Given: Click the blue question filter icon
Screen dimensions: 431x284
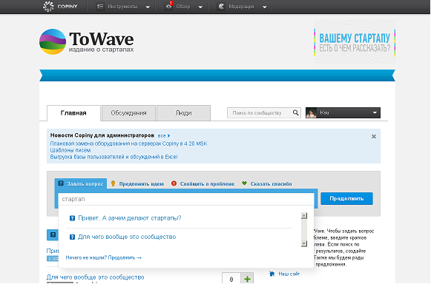Looking at the screenshot, I should point(53,235).
